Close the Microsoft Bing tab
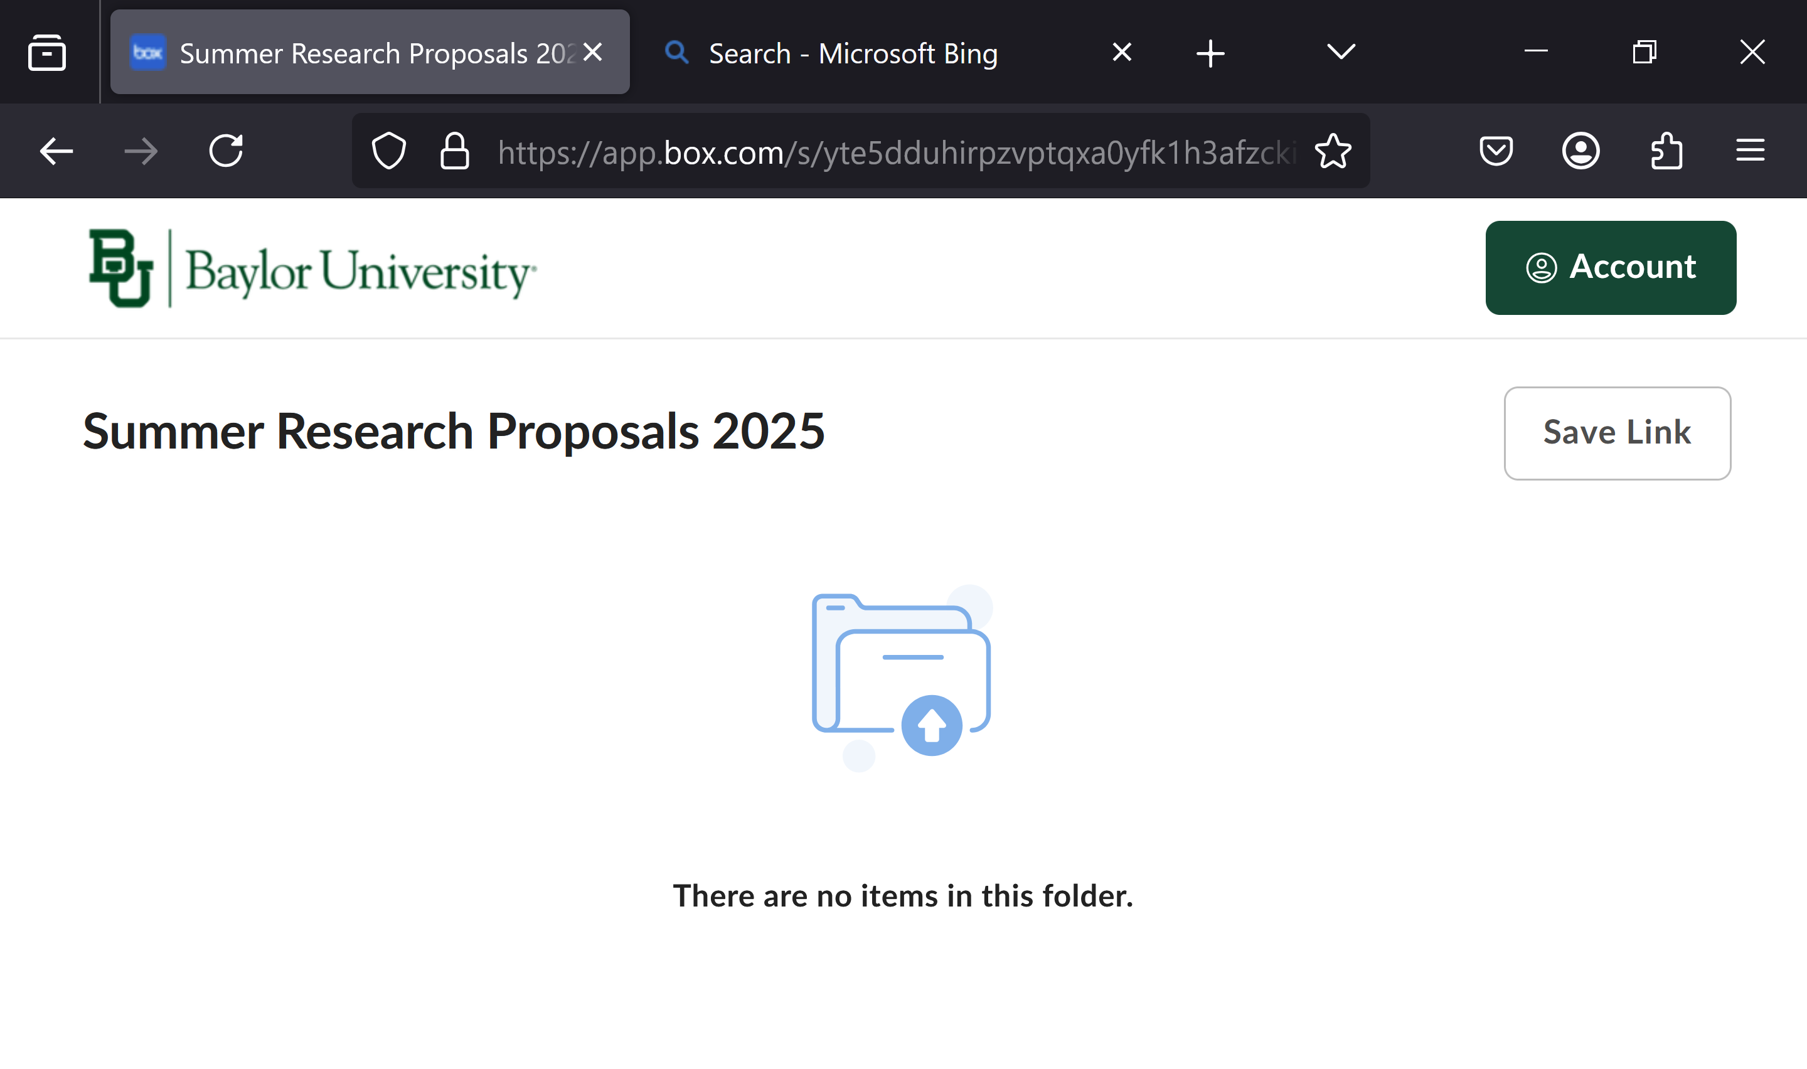 tap(1122, 52)
